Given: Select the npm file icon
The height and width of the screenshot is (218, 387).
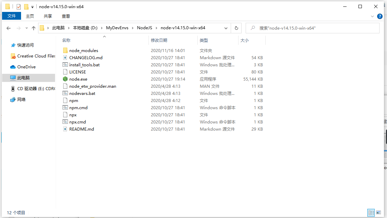Looking at the screenshot, I should click(x=65, y=101).
